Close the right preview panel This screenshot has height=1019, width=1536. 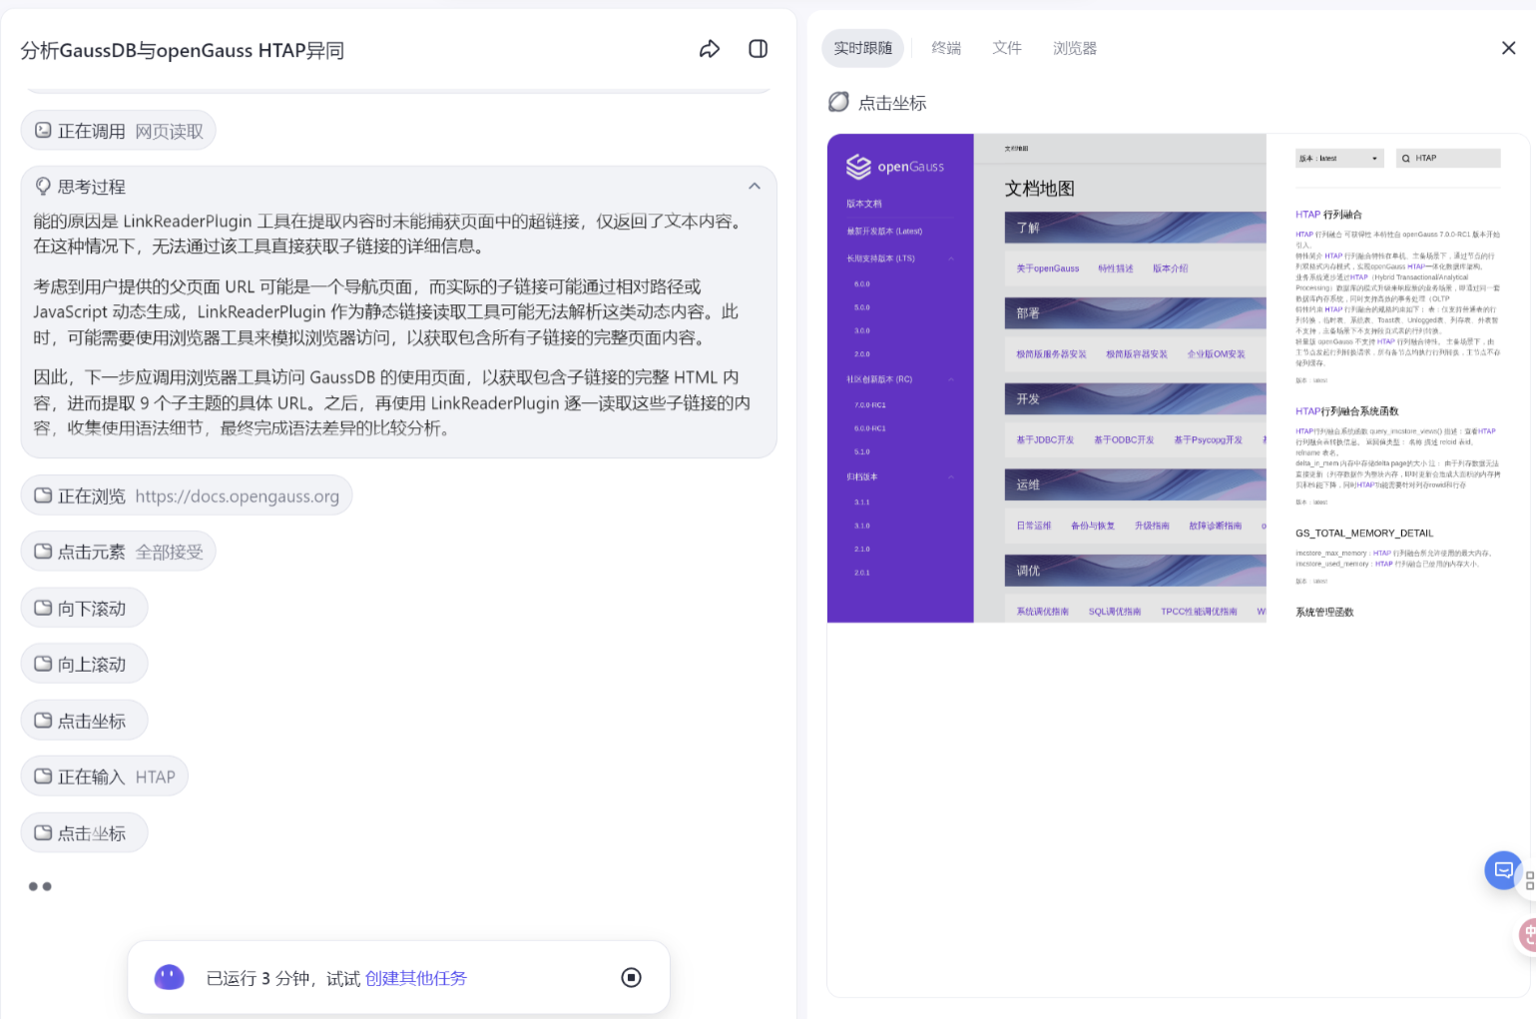[x=1508, y=48]
